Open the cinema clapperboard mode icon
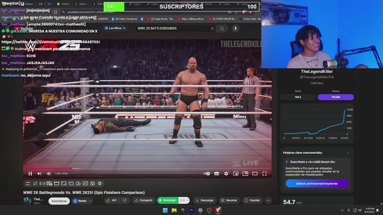This screenshot has width=383, height=215. (57, 184)
